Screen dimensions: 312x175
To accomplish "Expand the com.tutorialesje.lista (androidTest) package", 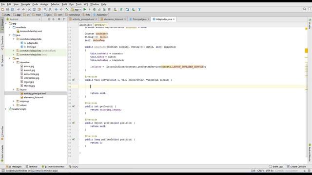I will (14, 51).
